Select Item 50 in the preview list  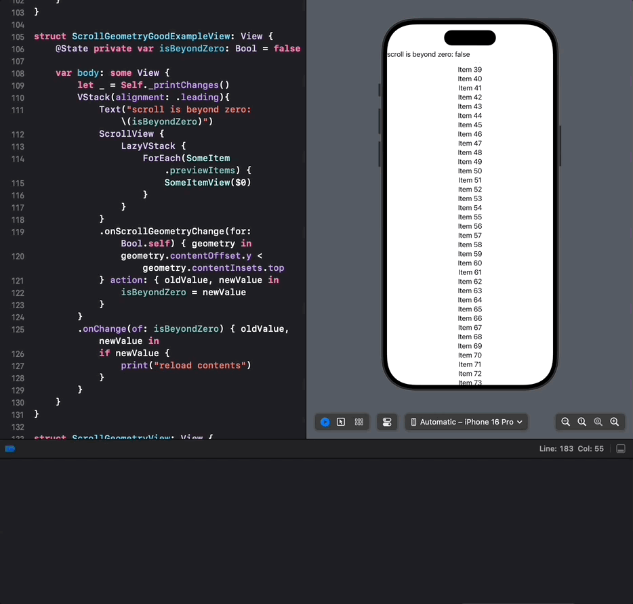[x=470, y=171]
